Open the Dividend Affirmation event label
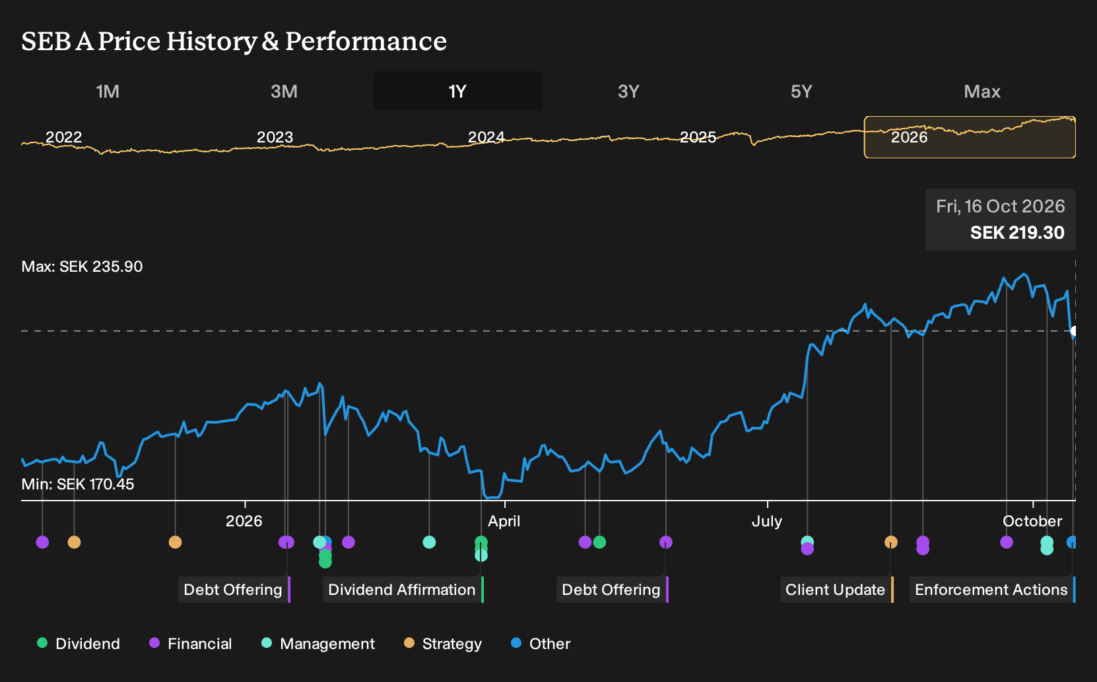 point(403,590)
